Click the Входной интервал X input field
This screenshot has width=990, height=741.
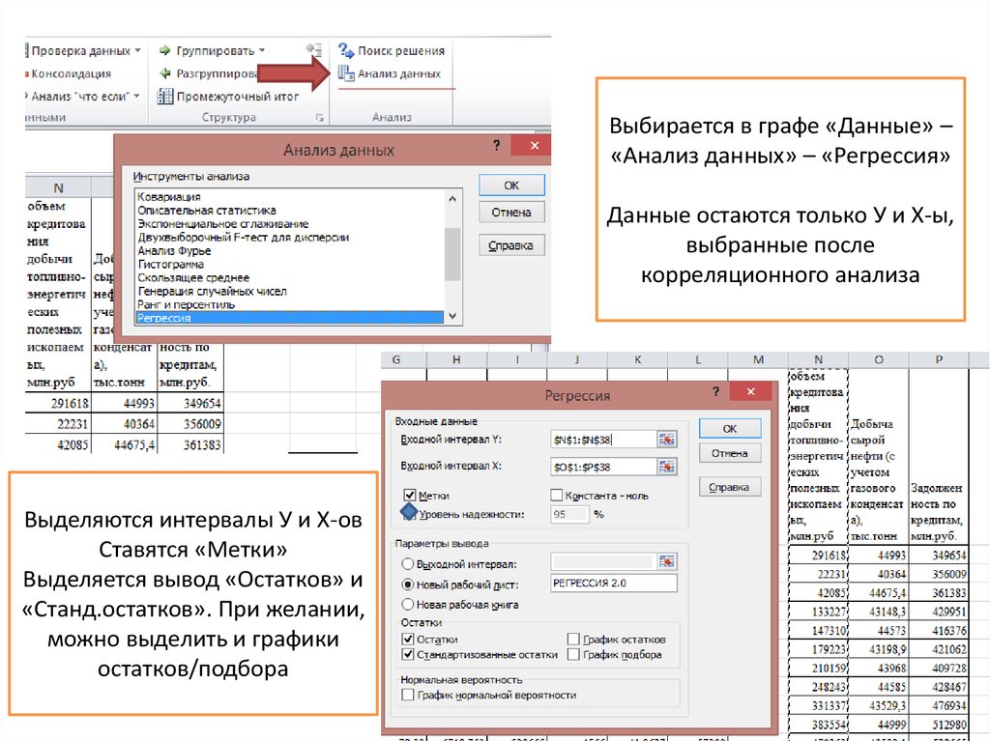pyautogui.click(x=603, y=467)
